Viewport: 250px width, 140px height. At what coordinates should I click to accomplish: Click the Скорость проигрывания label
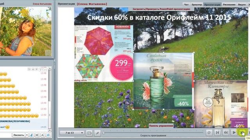(x=153, y=136)
